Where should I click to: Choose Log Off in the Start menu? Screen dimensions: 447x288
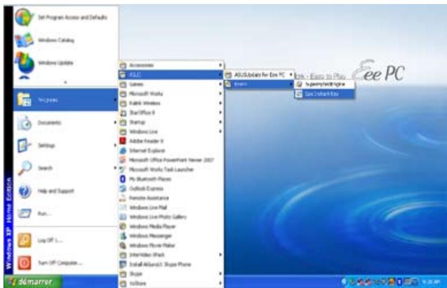(x=66, y=240)
